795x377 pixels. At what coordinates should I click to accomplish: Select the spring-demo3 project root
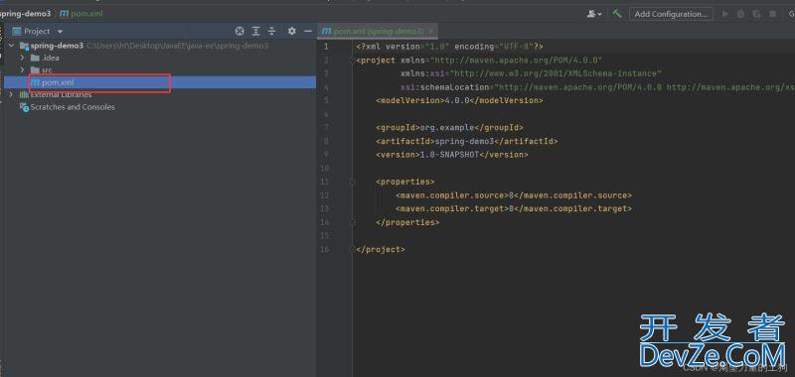pyautogui.click(x=57, y=46)
